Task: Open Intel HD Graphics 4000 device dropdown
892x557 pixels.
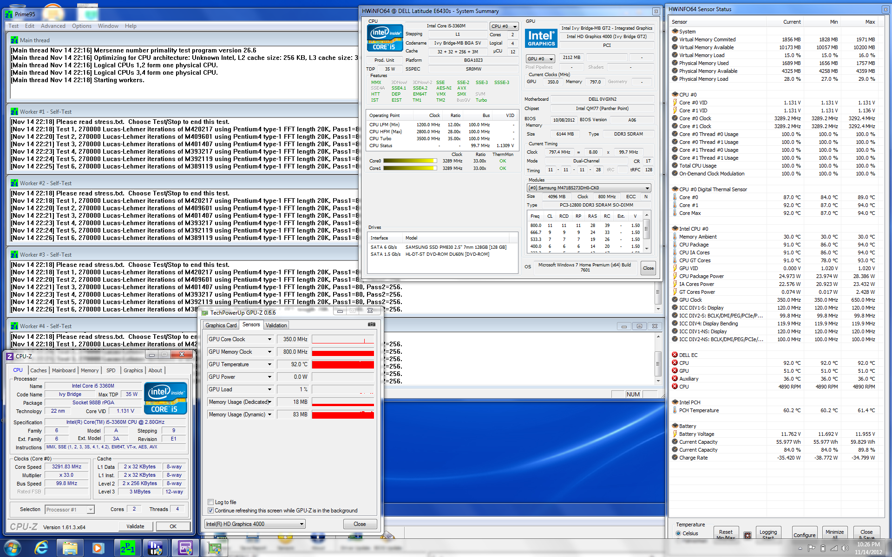Action: coord(255,524)
